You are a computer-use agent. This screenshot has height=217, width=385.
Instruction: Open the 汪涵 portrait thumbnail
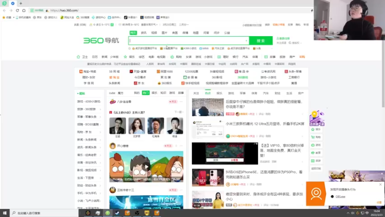point(117,126)
